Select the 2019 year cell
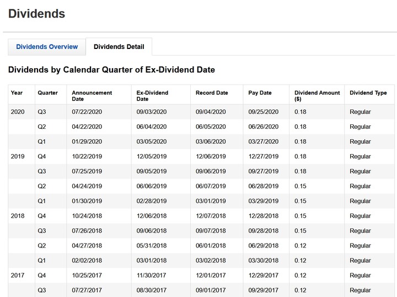 [18, 156]
